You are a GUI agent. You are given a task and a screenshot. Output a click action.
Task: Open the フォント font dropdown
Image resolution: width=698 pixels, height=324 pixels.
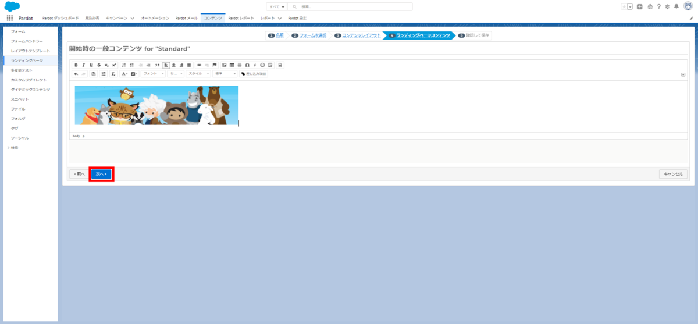(x=154, y=74)
